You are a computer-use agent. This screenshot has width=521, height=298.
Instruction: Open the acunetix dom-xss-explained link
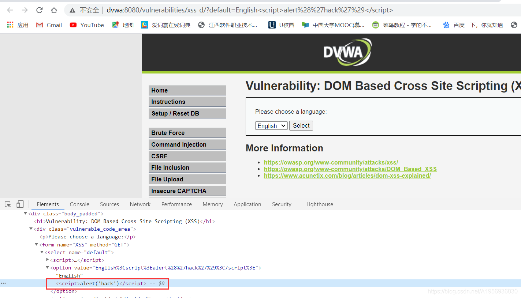(x=347, y=176)
